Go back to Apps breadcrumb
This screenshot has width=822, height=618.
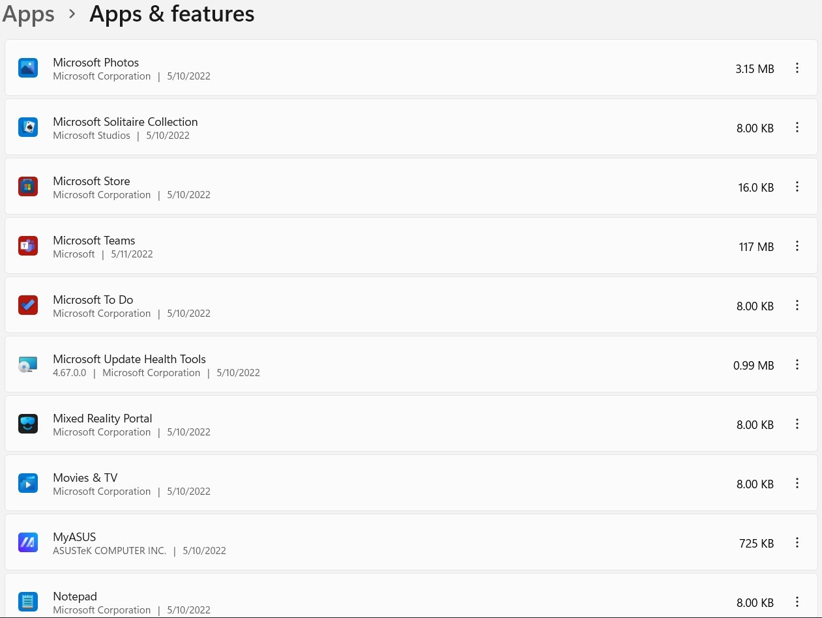(28, 14)
